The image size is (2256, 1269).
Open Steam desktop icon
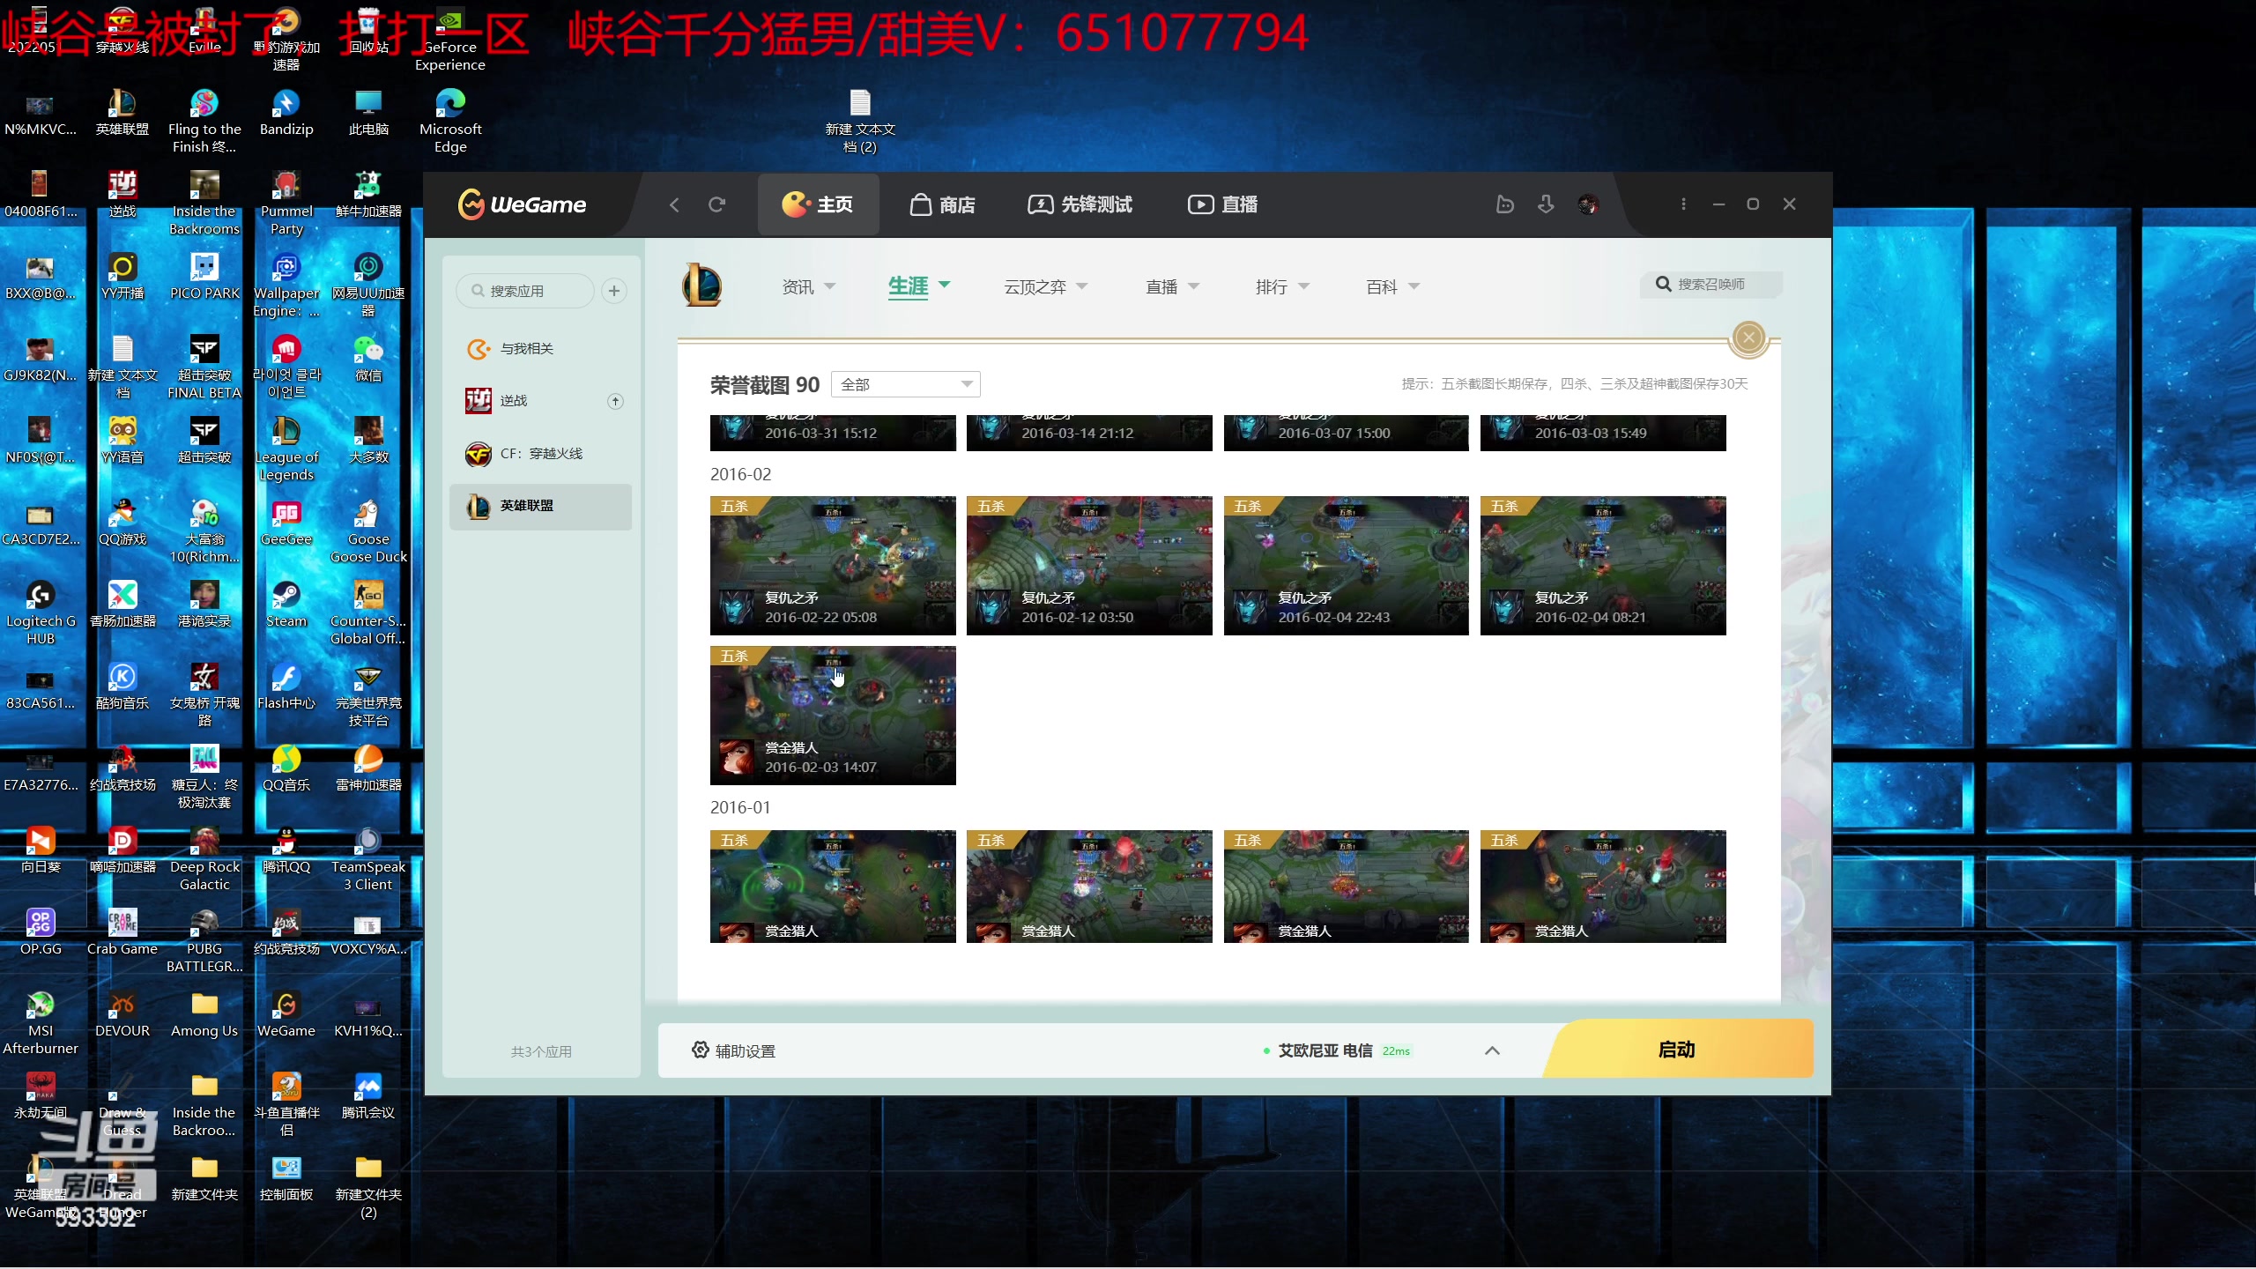click(286, 605)
